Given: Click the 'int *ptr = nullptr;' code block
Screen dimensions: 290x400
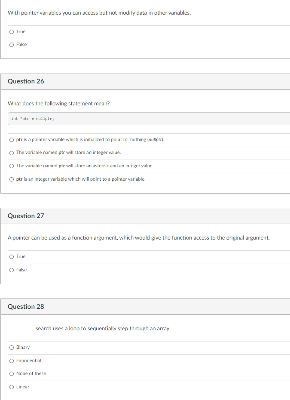Looking at the screenshot, I should (149, 119).
